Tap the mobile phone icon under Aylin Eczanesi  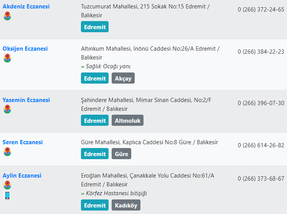[x=7, y=196]
